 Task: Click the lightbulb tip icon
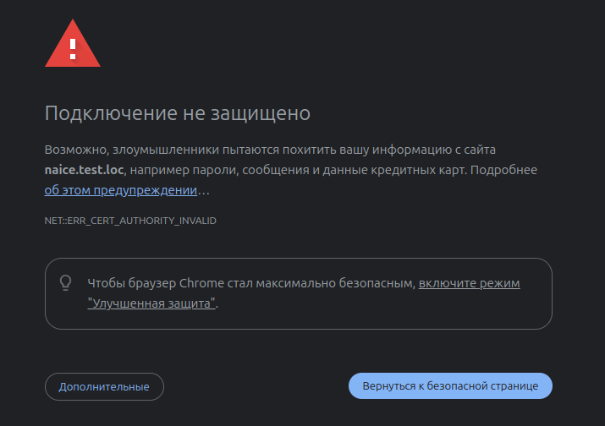(x=66, y=283)
